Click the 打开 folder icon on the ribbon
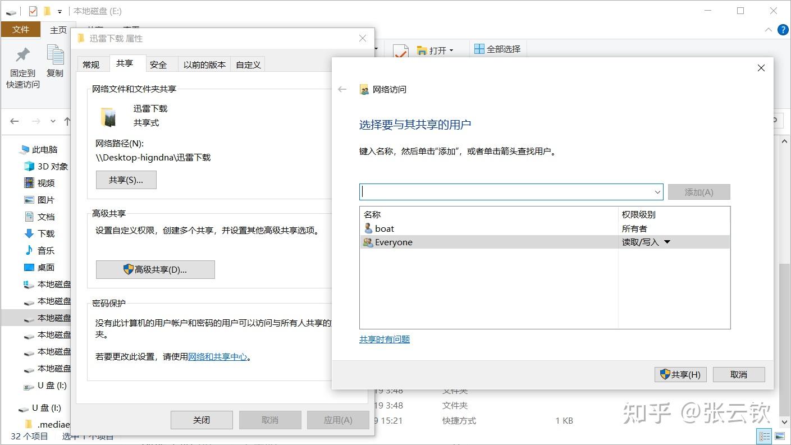Viewport: 791px width, 445px height. (x=420, y=50)
